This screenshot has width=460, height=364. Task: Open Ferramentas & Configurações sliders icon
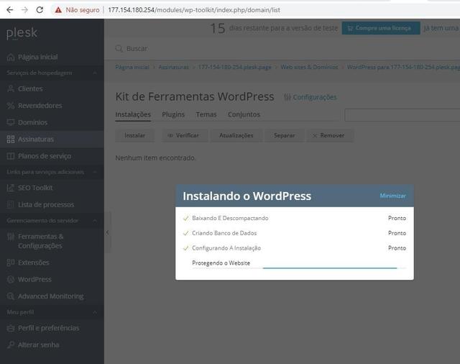click(x=11, y=237)
